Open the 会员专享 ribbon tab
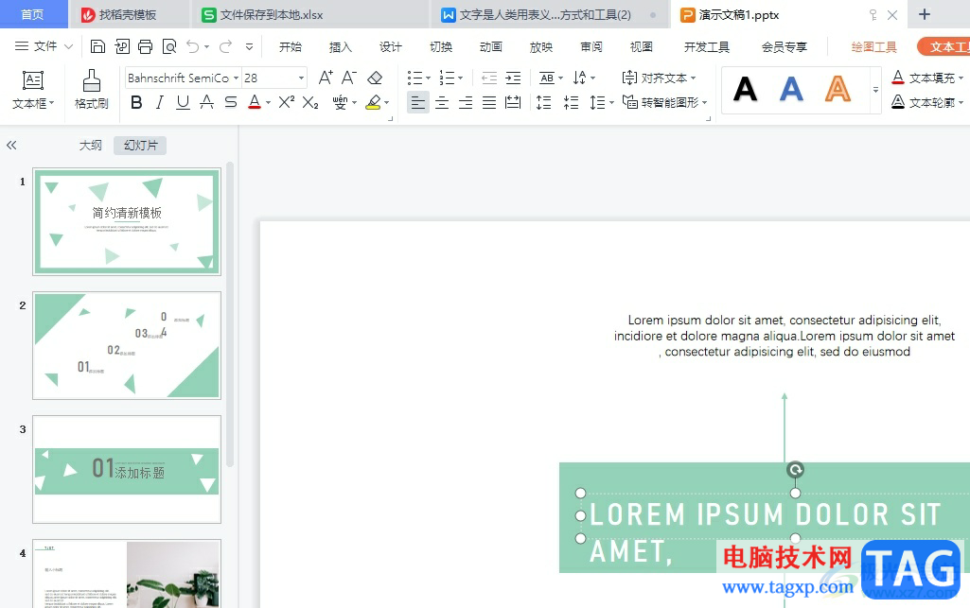This screenshot has width=970, height=608. 784,47
